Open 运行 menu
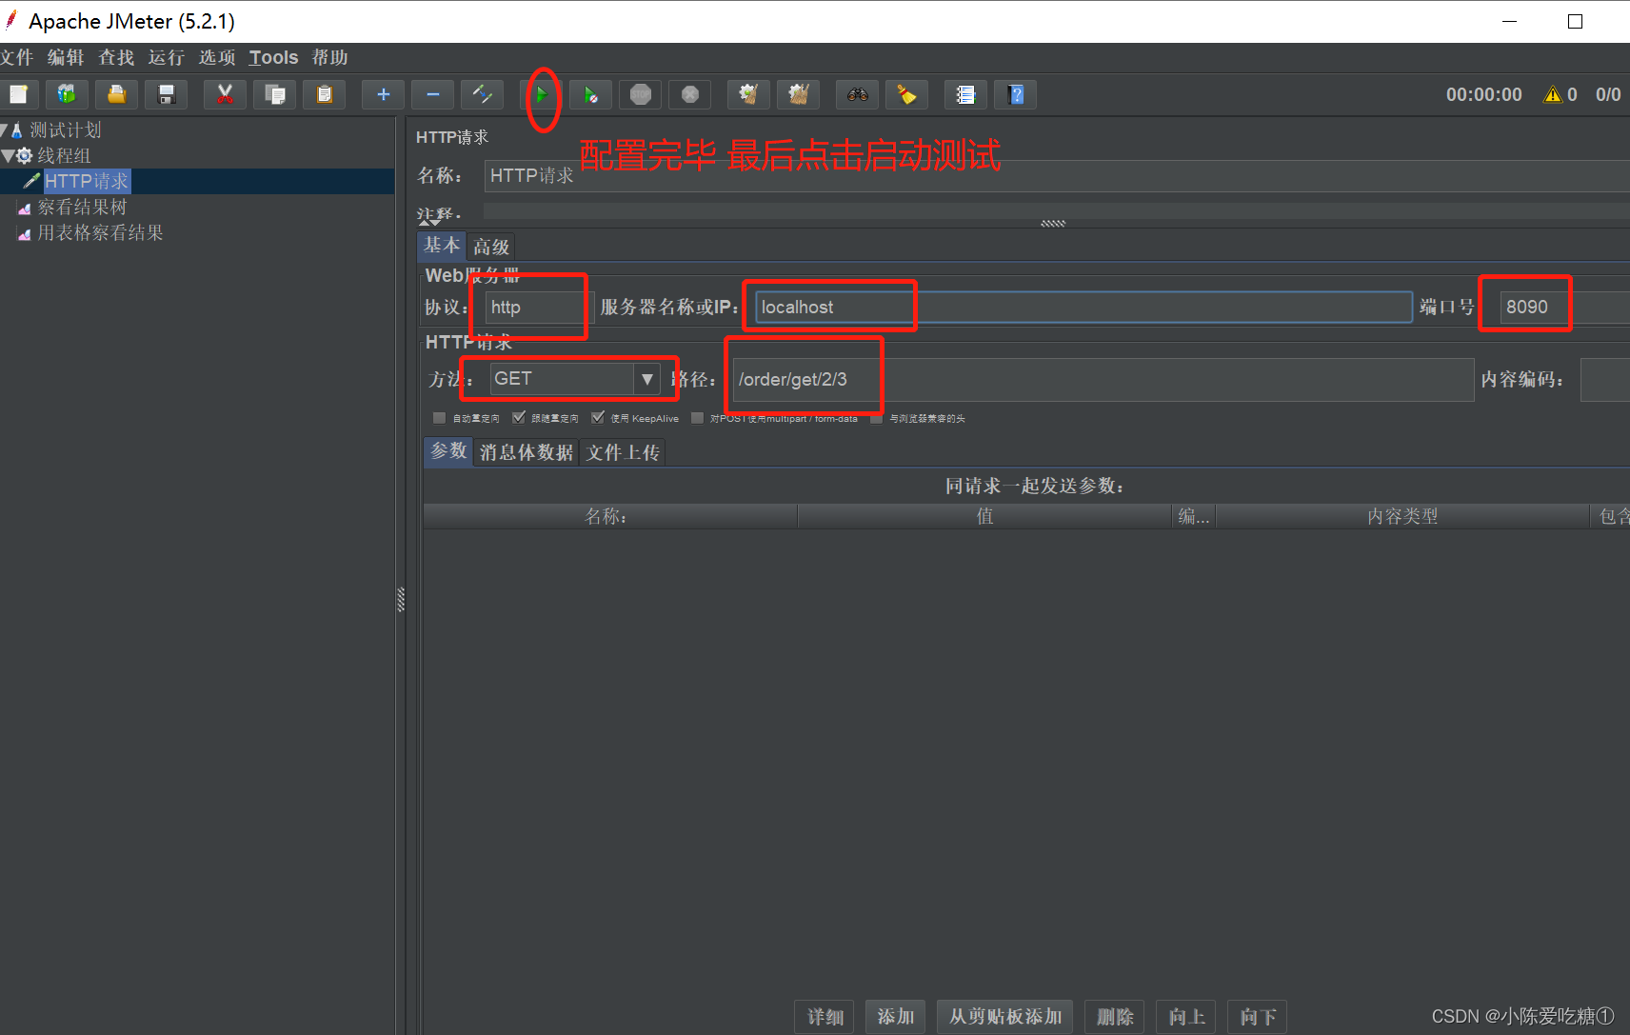The width and height of the screenshot is (1630, 1035). (167, 57)
